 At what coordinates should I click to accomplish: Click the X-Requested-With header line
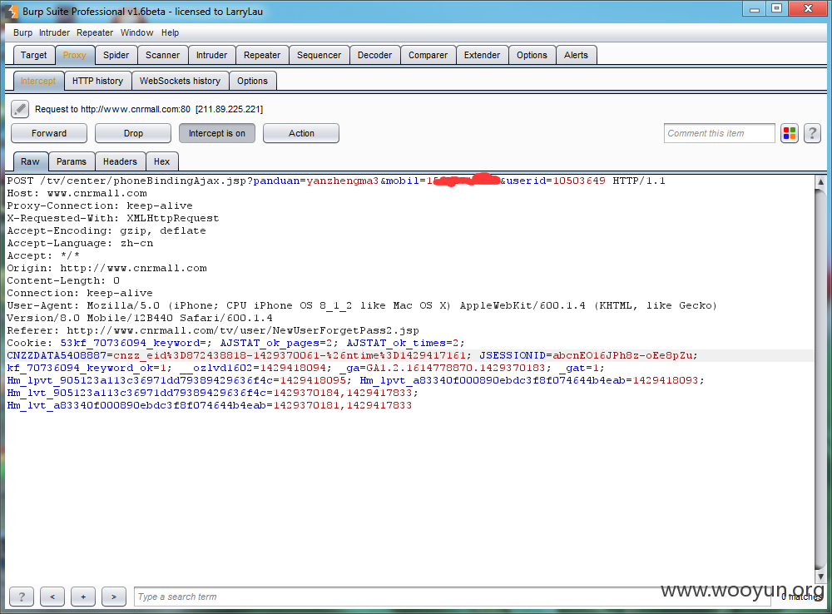pyautogui.click(x=112, y=218)
